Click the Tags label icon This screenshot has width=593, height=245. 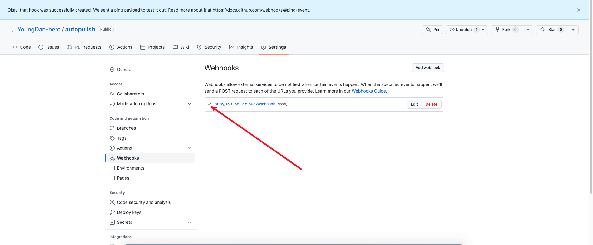[x=112, y=138]
